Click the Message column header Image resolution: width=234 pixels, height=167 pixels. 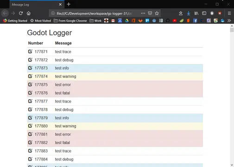click(63, 43)
